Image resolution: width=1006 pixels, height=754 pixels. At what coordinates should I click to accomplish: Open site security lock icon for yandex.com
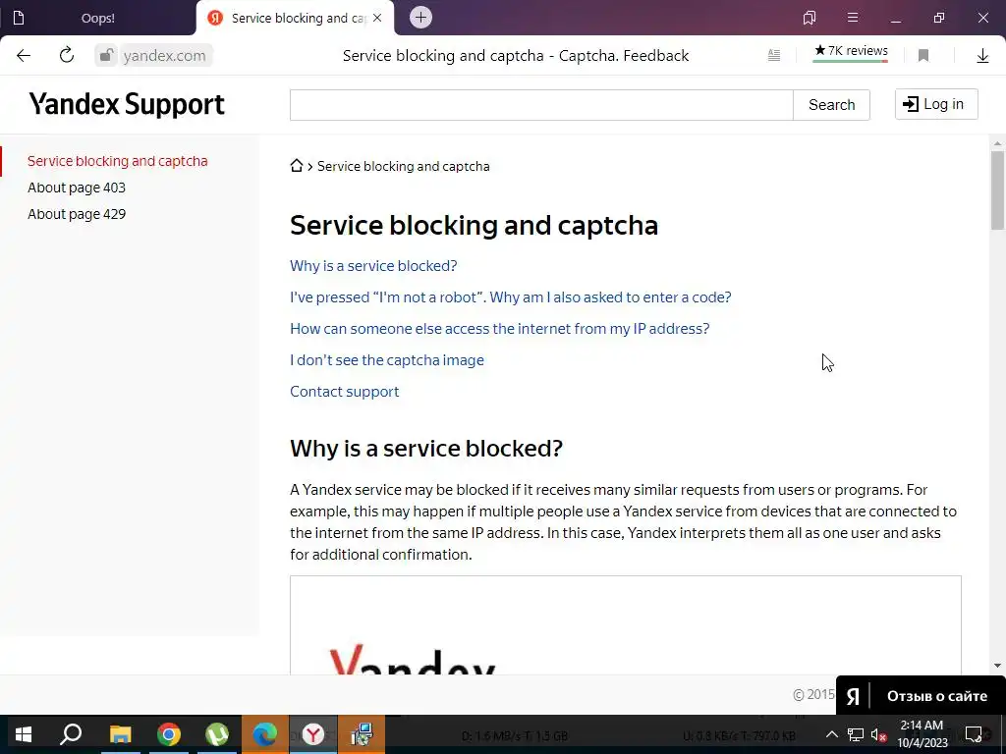click(x=106, y=56)
